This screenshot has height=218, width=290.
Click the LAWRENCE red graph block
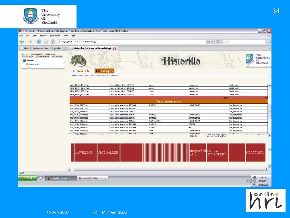85,152
